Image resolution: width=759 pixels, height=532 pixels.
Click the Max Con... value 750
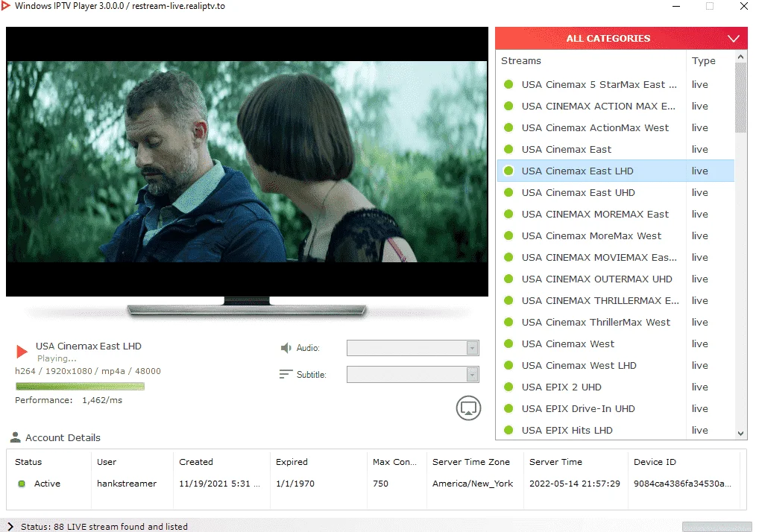[x=380, y=484]
